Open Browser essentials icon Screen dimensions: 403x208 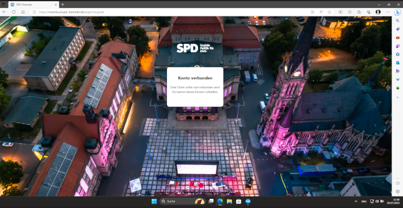[368, 12]
